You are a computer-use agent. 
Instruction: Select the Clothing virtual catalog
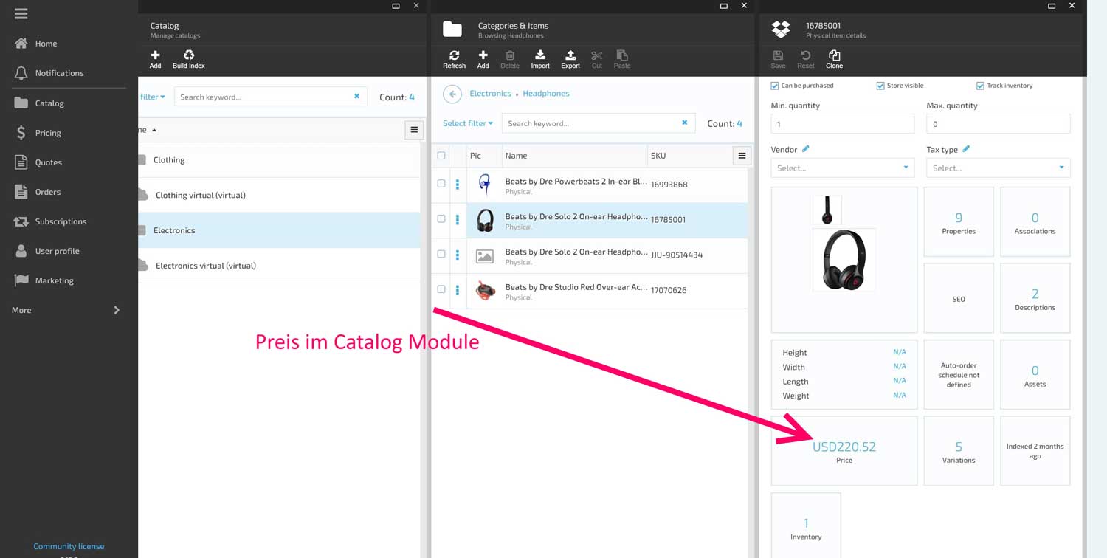coord(279,195)
